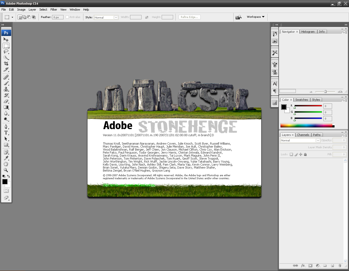Pick the Clone Stamp tool
The image size is (349, 271).
tap(6, 89)
